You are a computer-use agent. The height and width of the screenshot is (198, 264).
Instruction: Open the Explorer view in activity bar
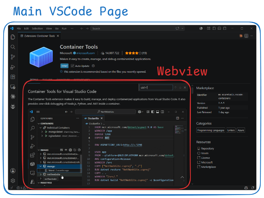[x=13, y=37]
